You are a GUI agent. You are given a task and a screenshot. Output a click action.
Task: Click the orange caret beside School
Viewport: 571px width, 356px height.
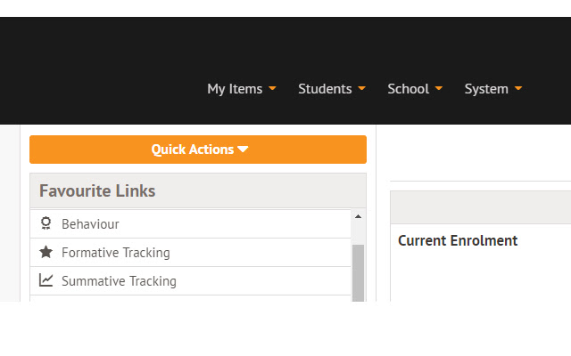click(439, 88)
